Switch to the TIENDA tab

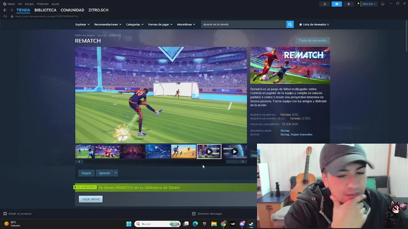23,10
